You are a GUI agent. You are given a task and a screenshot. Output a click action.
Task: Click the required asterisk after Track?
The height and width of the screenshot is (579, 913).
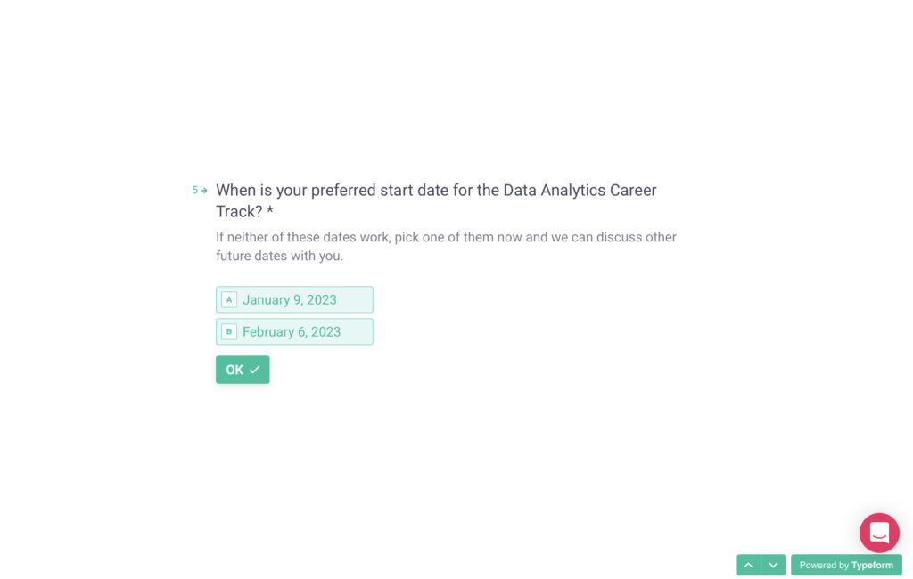[270, 212]
